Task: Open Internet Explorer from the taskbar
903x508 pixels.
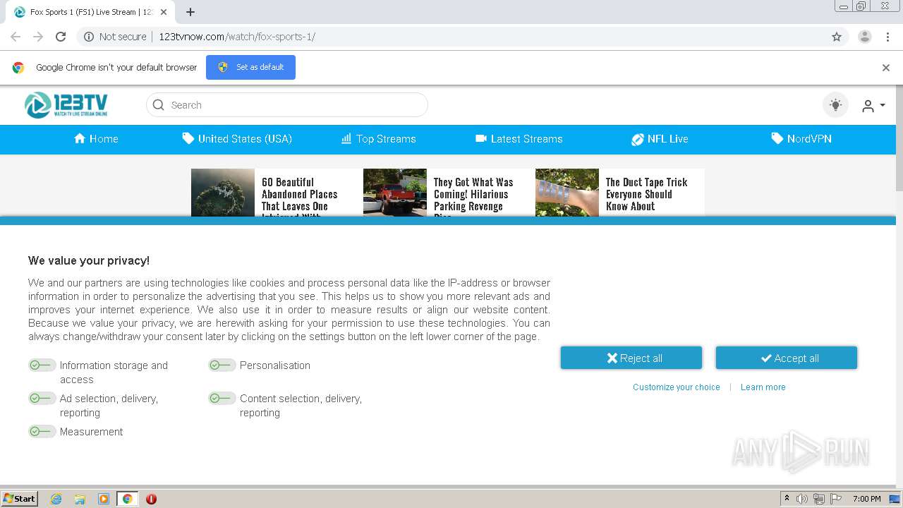Action: tap(56, 499)
